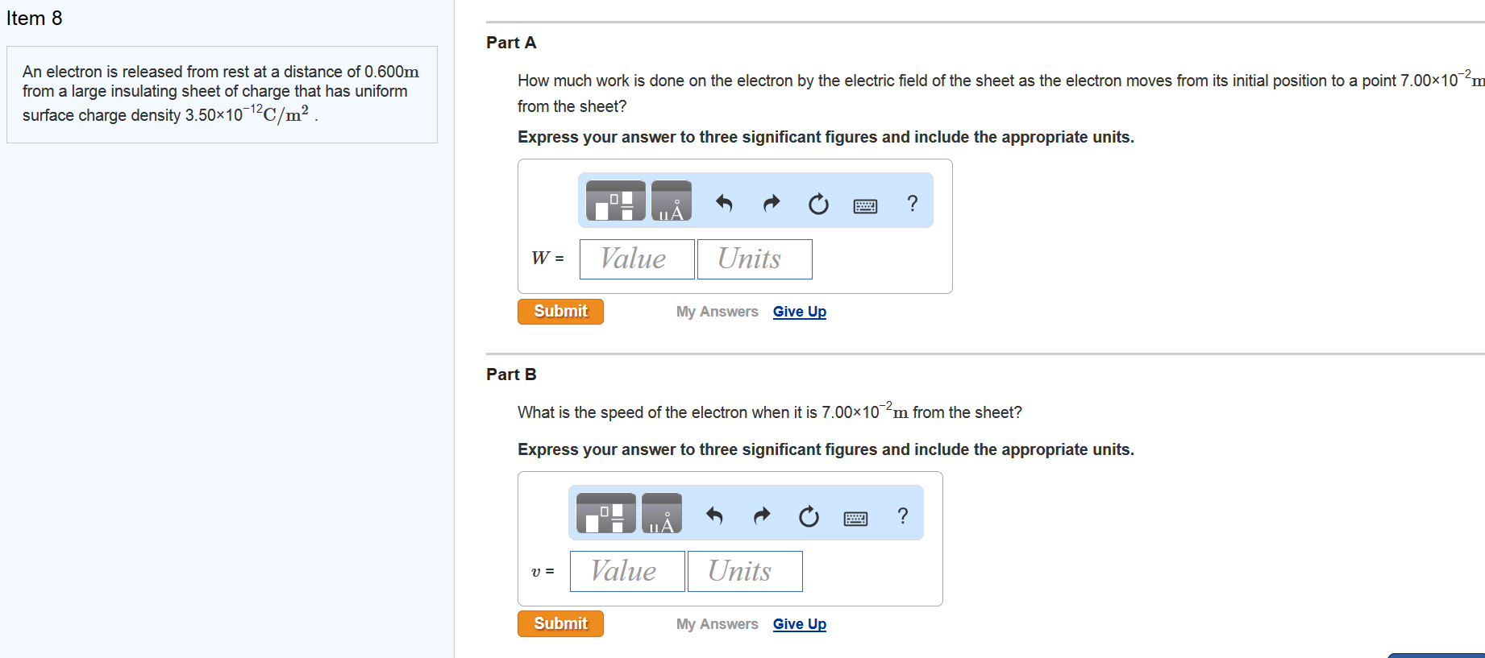This screenshot has height=658, width=1485.
Task: Click undo arrow in Part A toolbar
Action: (724, 204)
